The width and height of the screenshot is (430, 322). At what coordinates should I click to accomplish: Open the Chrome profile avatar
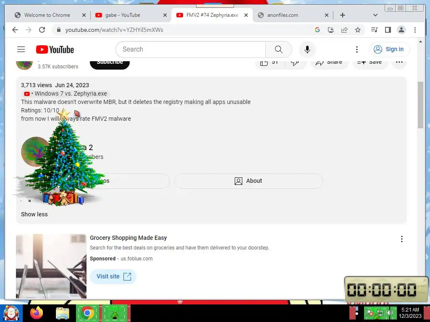401,30
